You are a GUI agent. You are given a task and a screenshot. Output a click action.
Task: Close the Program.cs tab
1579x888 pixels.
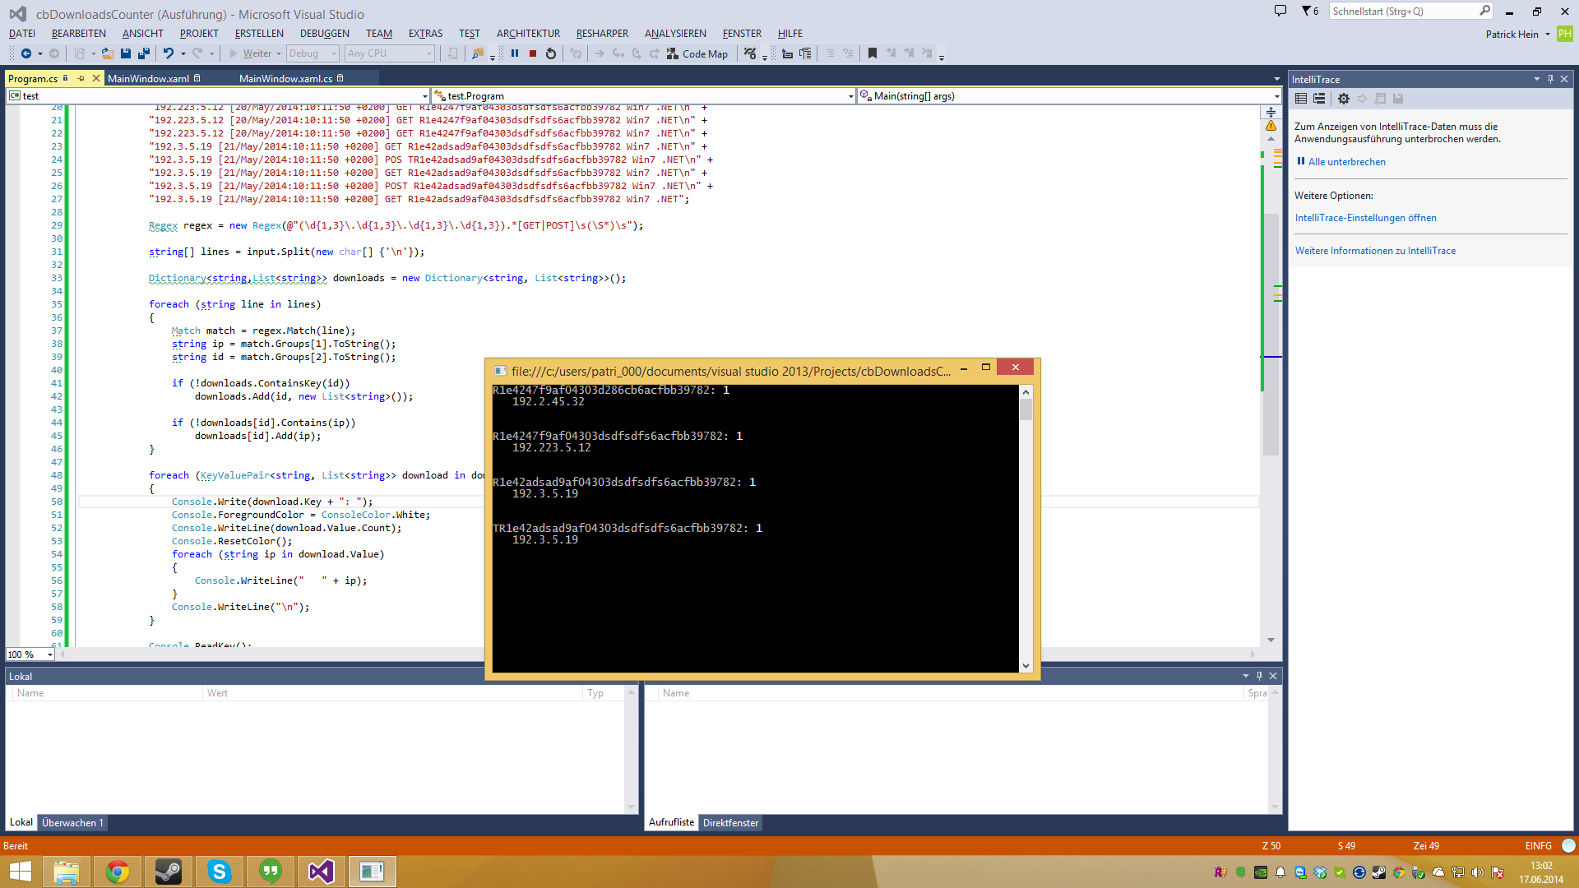(x=95, y=79)
